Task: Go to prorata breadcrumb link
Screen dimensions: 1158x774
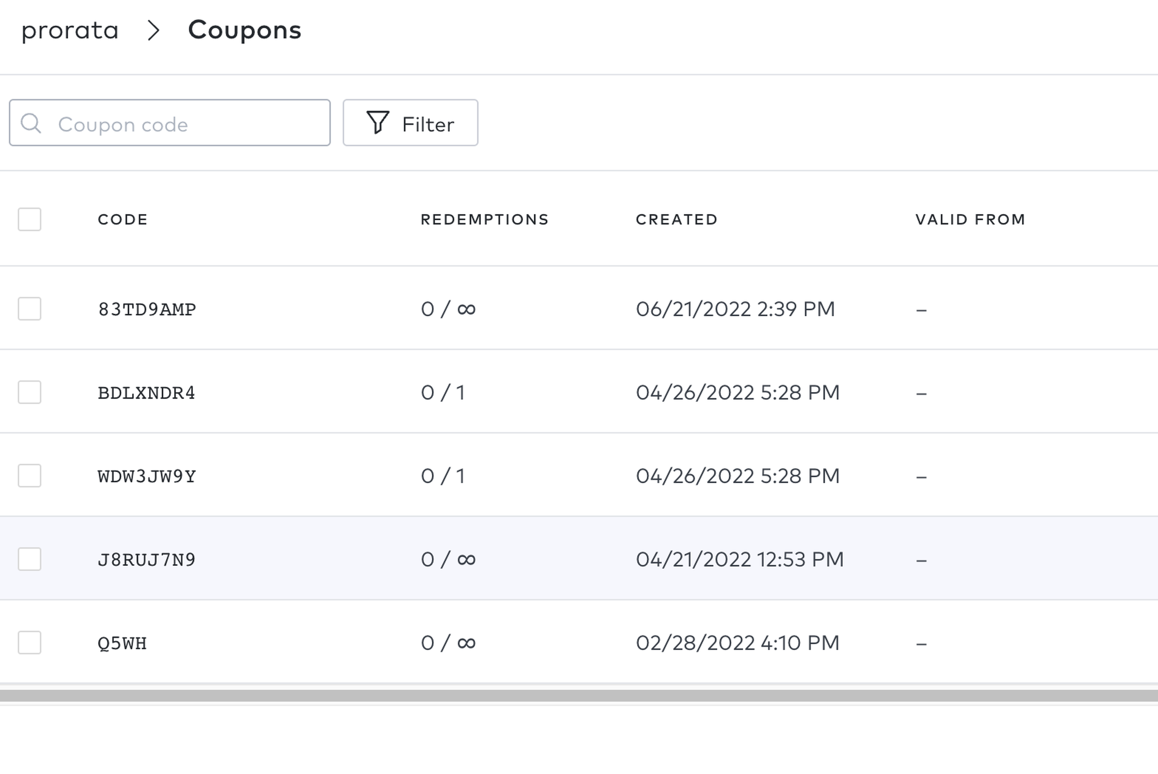Action: point(70,31)
